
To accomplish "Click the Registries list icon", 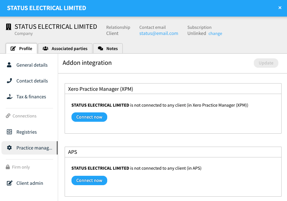I will pos(9,132).
